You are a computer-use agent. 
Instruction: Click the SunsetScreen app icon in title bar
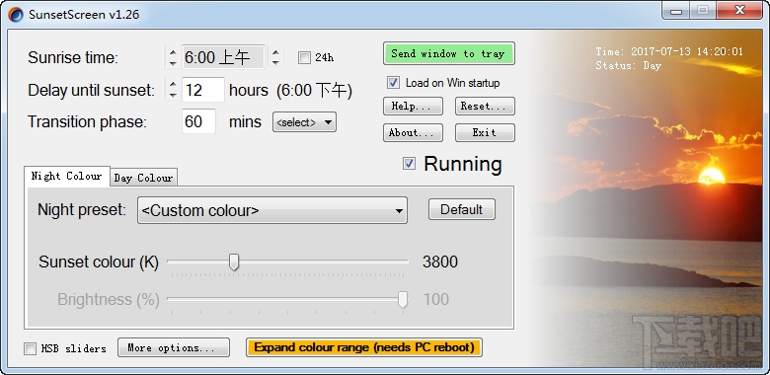click(15, 15)
